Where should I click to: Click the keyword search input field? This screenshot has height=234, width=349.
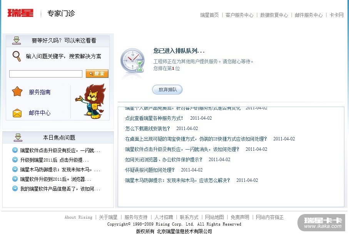(46, 74)
